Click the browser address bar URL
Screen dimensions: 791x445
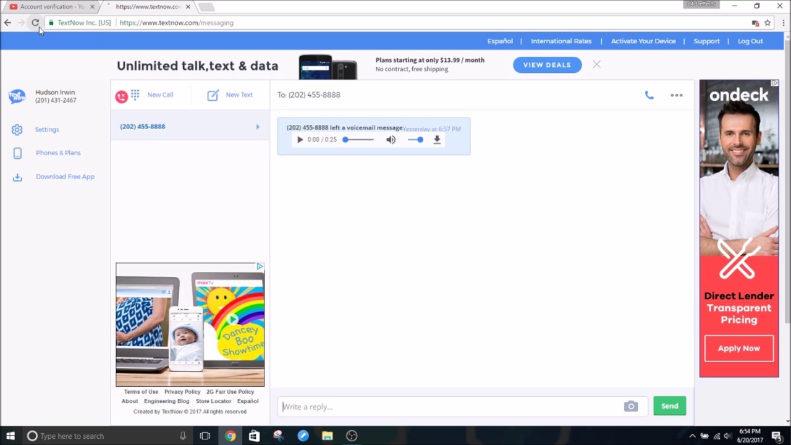tap(176, 23)
